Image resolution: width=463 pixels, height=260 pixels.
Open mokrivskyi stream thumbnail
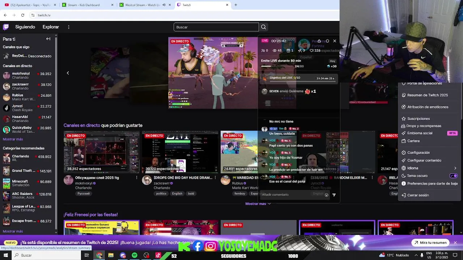pos(101,152)
